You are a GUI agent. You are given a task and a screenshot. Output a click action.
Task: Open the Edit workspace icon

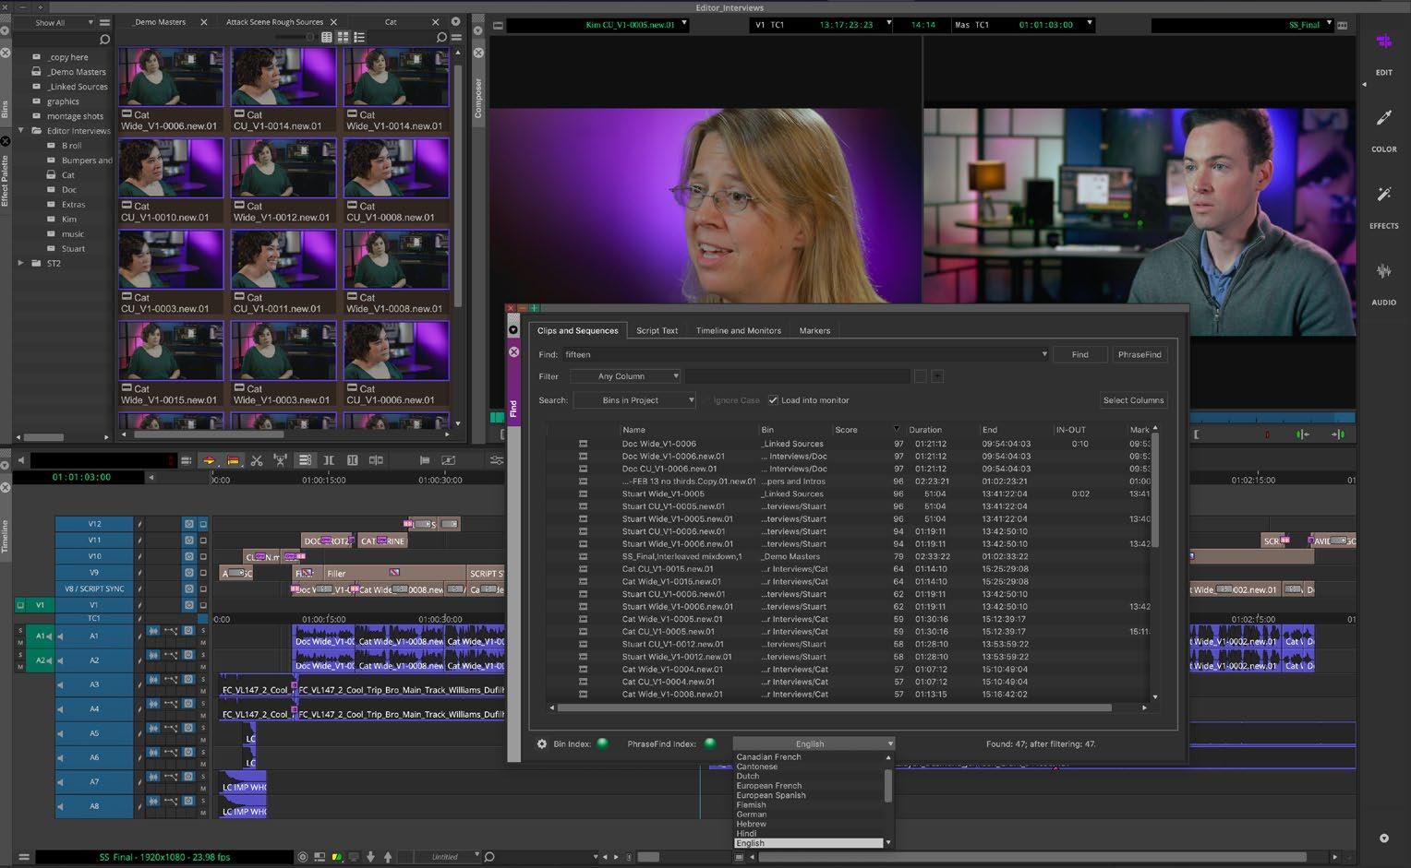click(1383, 42)
